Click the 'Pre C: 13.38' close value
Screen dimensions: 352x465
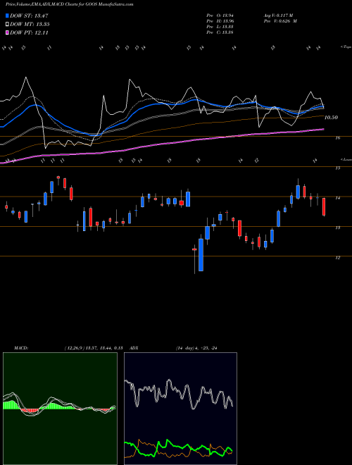coord(220,32)
